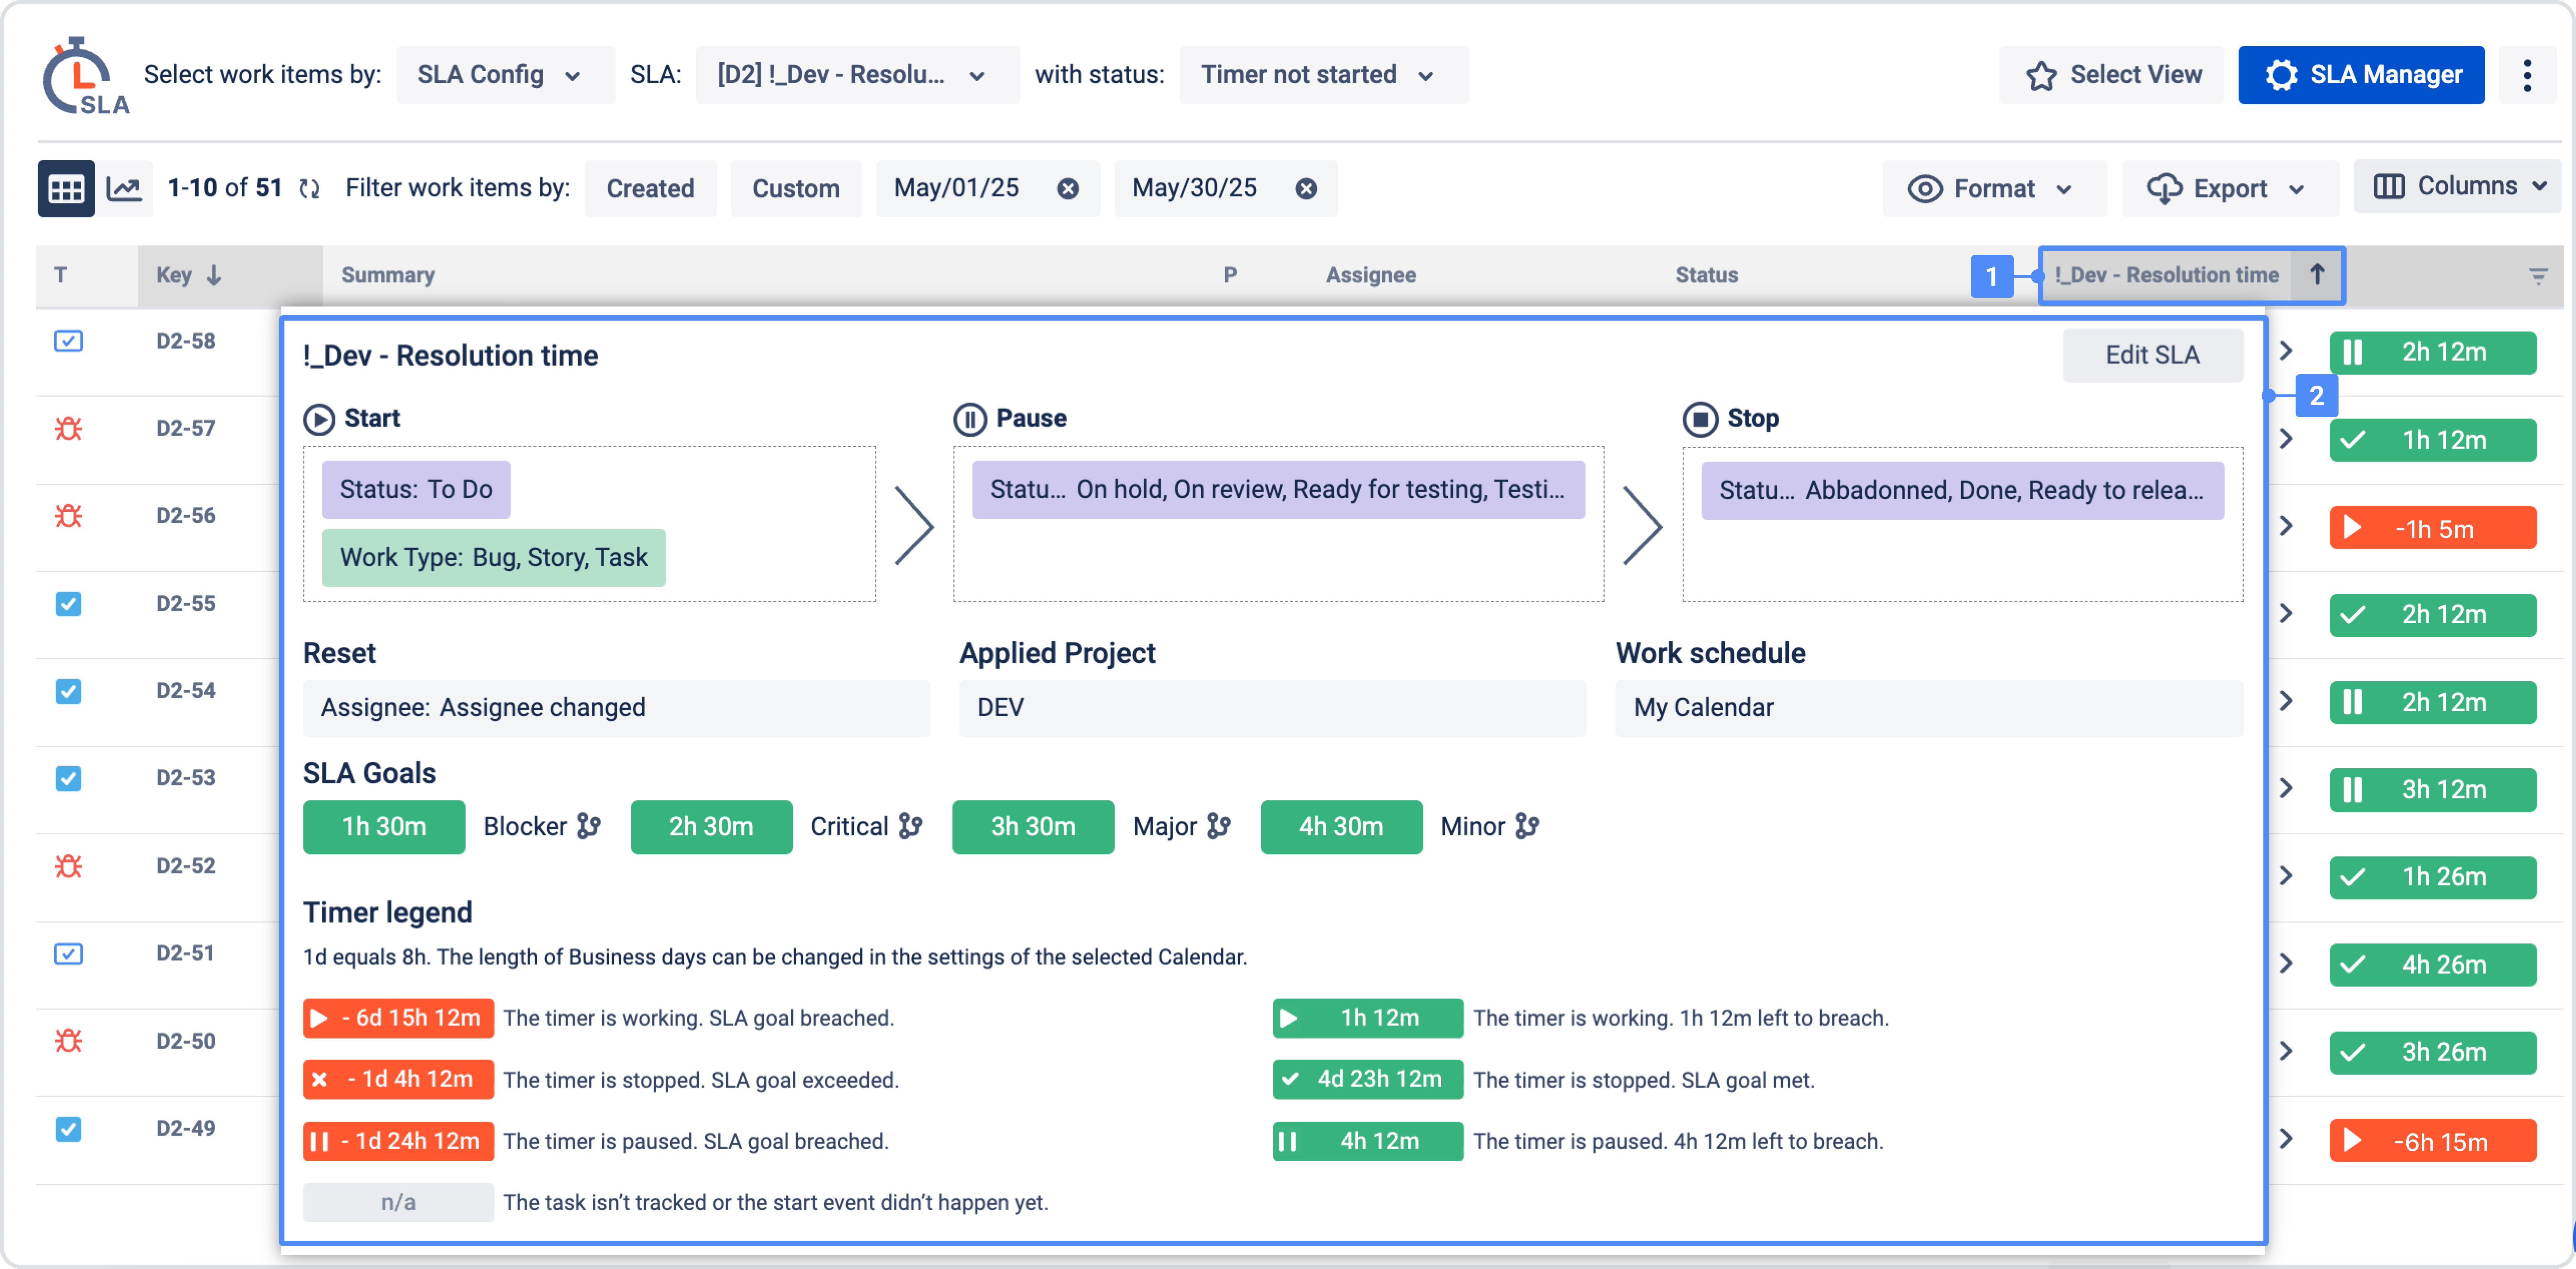Toggle the D2-54 task type checkbox
The image size is (2576, 1269).
click(68, 691)
